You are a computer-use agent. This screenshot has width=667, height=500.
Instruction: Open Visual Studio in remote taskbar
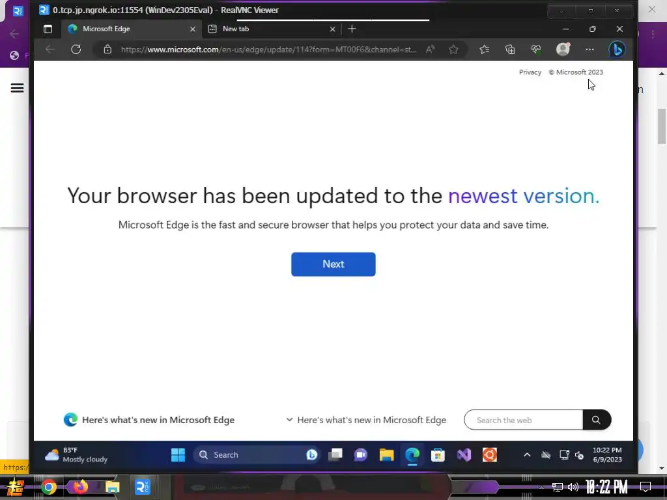tap(464, 455)
